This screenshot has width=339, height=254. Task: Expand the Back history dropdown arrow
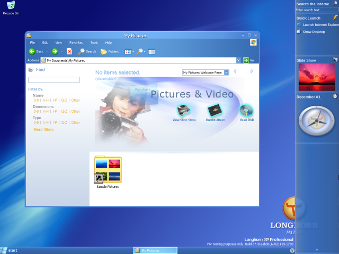pos(47,51)
